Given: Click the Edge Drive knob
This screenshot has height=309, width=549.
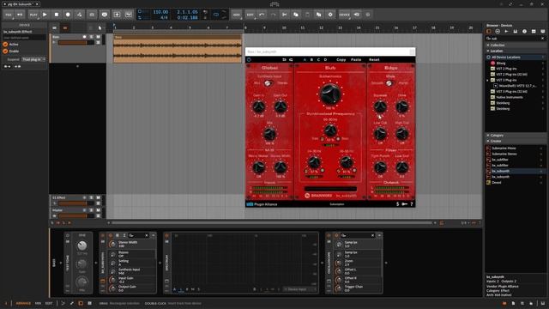Looking at the screenshot, I should pyautogui.click(x=401, y=106).
